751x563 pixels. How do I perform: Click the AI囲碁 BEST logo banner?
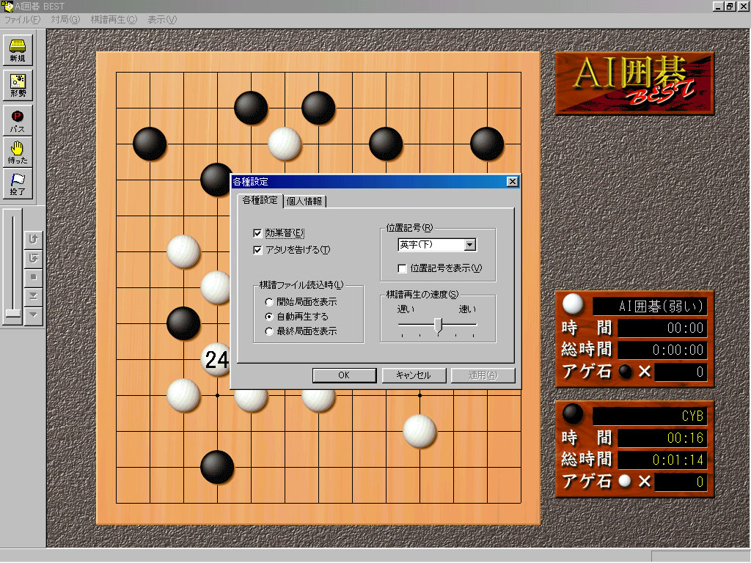(634, 82)
